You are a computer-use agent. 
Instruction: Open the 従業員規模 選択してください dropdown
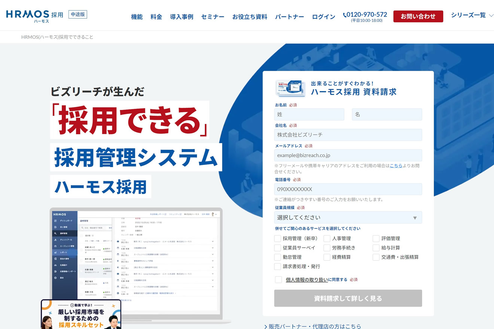point(348,218)
